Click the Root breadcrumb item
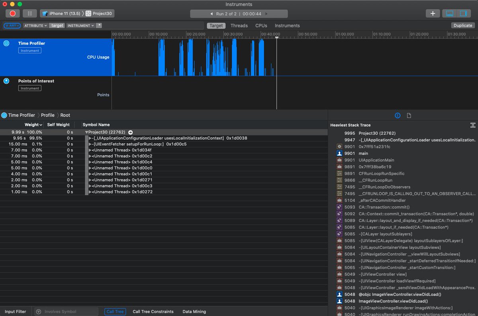Image resolution: width=478 pixels, height=316 pixels. pyautogui.click(x=65, y=115)
